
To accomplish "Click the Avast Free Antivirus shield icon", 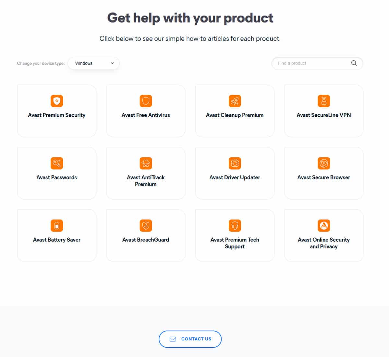I will tap(146, 101).
